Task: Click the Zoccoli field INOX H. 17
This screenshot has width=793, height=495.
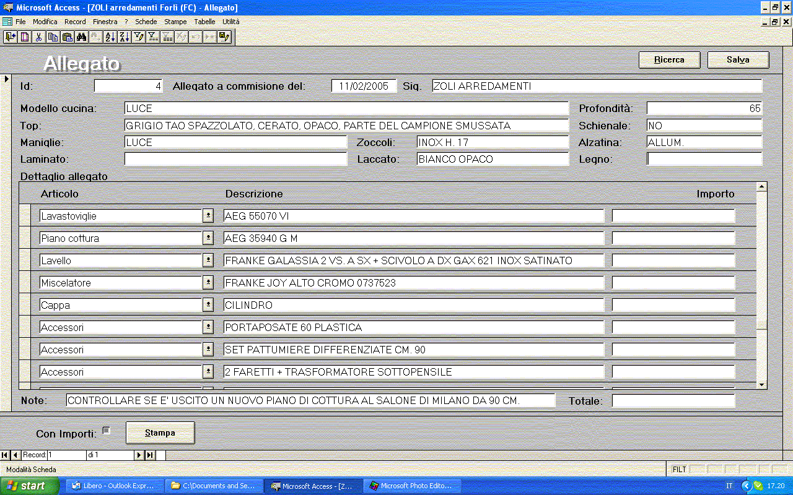Action: point(493,142)
